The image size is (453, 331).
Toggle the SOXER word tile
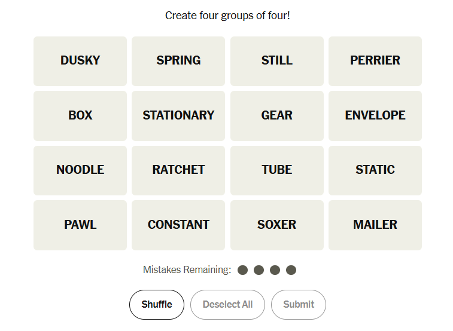(x=276, y=225)
